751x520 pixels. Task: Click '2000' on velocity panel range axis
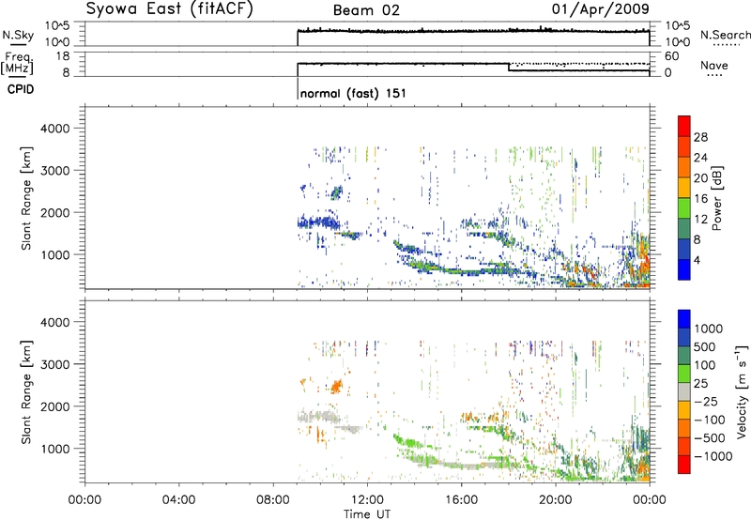(x=55, y=406)
